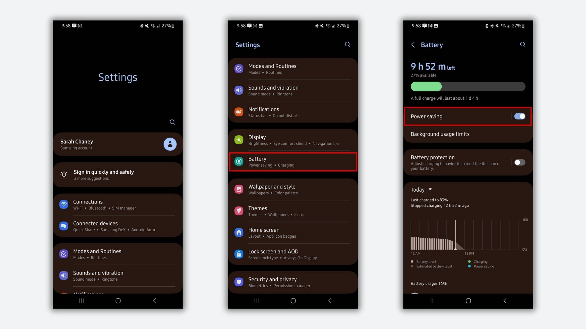Tap Sarah Chaney Samsung account button

[118, 144]
